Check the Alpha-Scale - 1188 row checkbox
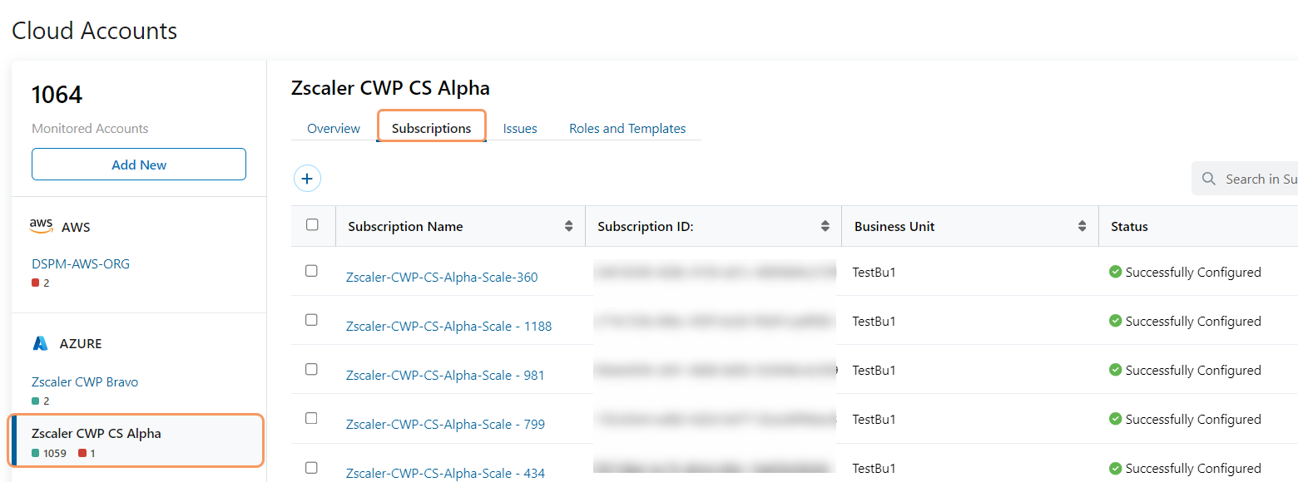Image resolution: width=1298 pixels, height=482 pixels. (311, 320)
